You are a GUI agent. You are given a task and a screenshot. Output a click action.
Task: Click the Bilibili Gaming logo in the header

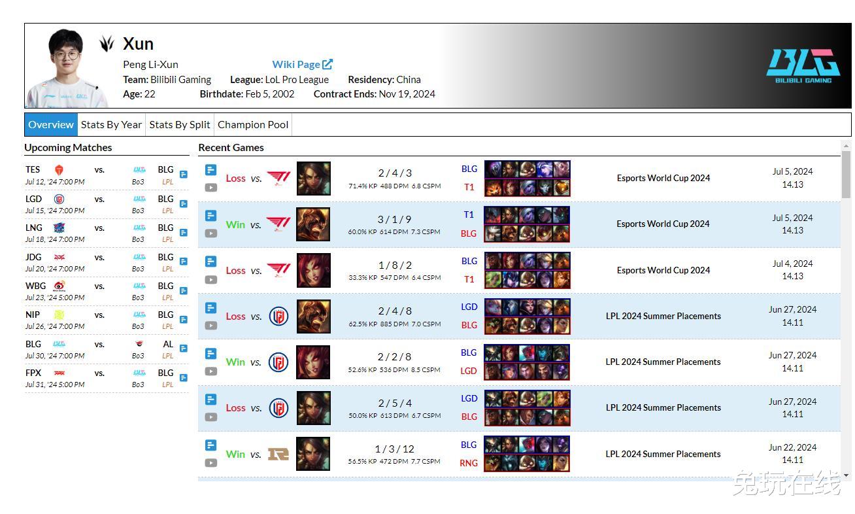coord(803,66)
